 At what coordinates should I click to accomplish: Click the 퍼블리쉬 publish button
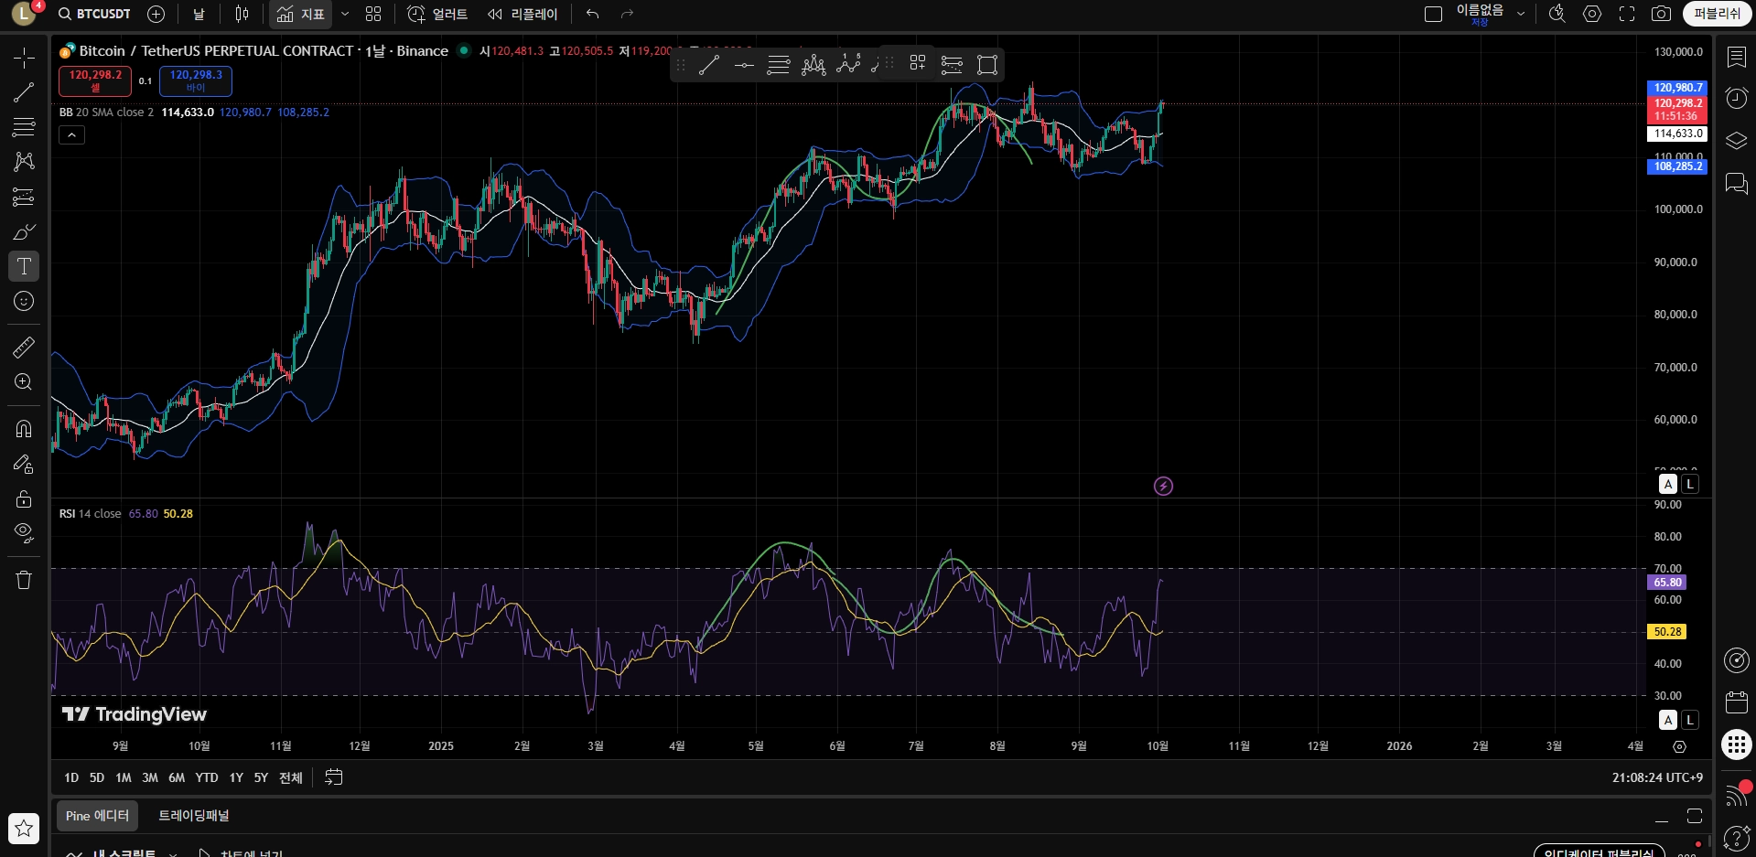[x=1717, y=14]
